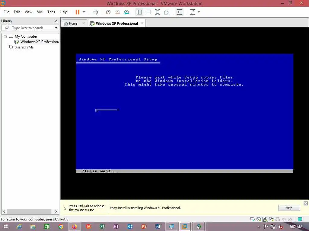The image size is (309, 231).
Task: Open Outlook from the taskbar
Action: pos(130,226)
